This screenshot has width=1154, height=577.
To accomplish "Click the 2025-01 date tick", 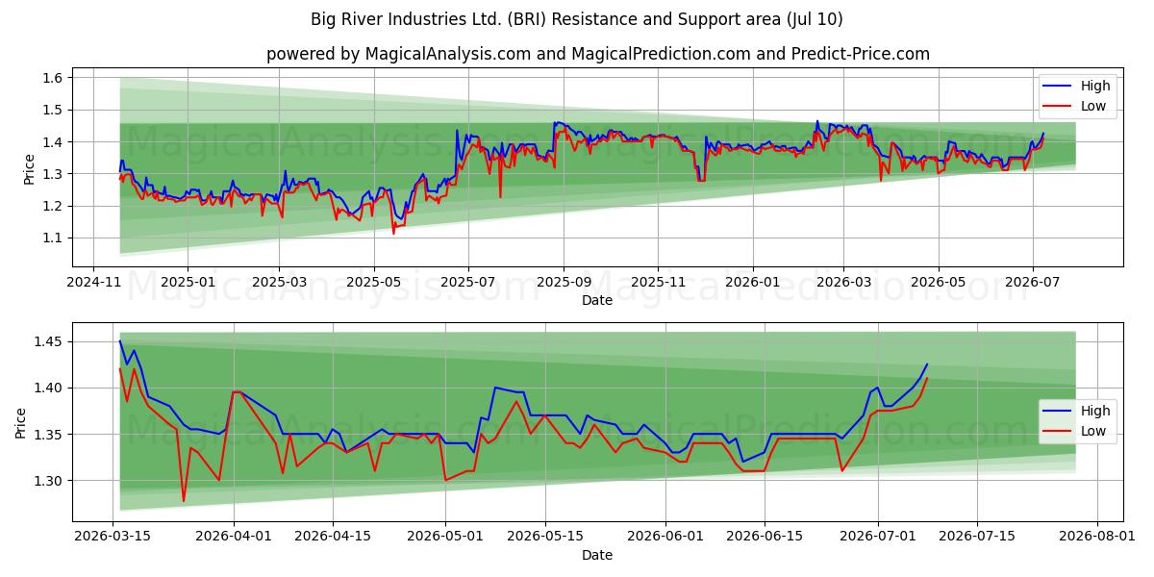I will 187,283.
